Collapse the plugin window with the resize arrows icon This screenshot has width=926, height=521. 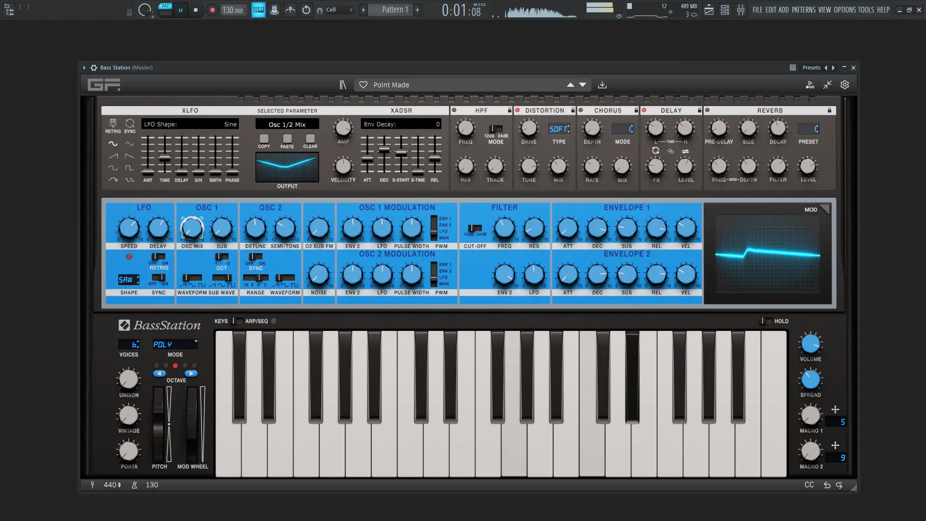click(828, 84)
